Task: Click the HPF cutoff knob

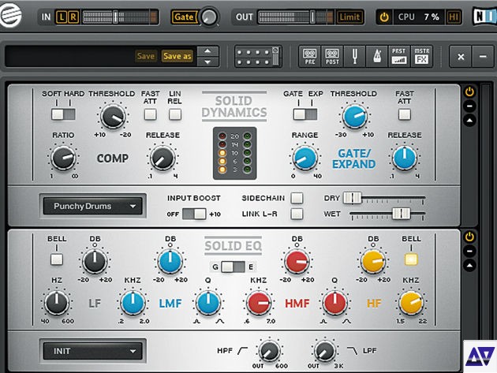Action: coord(269,351)
